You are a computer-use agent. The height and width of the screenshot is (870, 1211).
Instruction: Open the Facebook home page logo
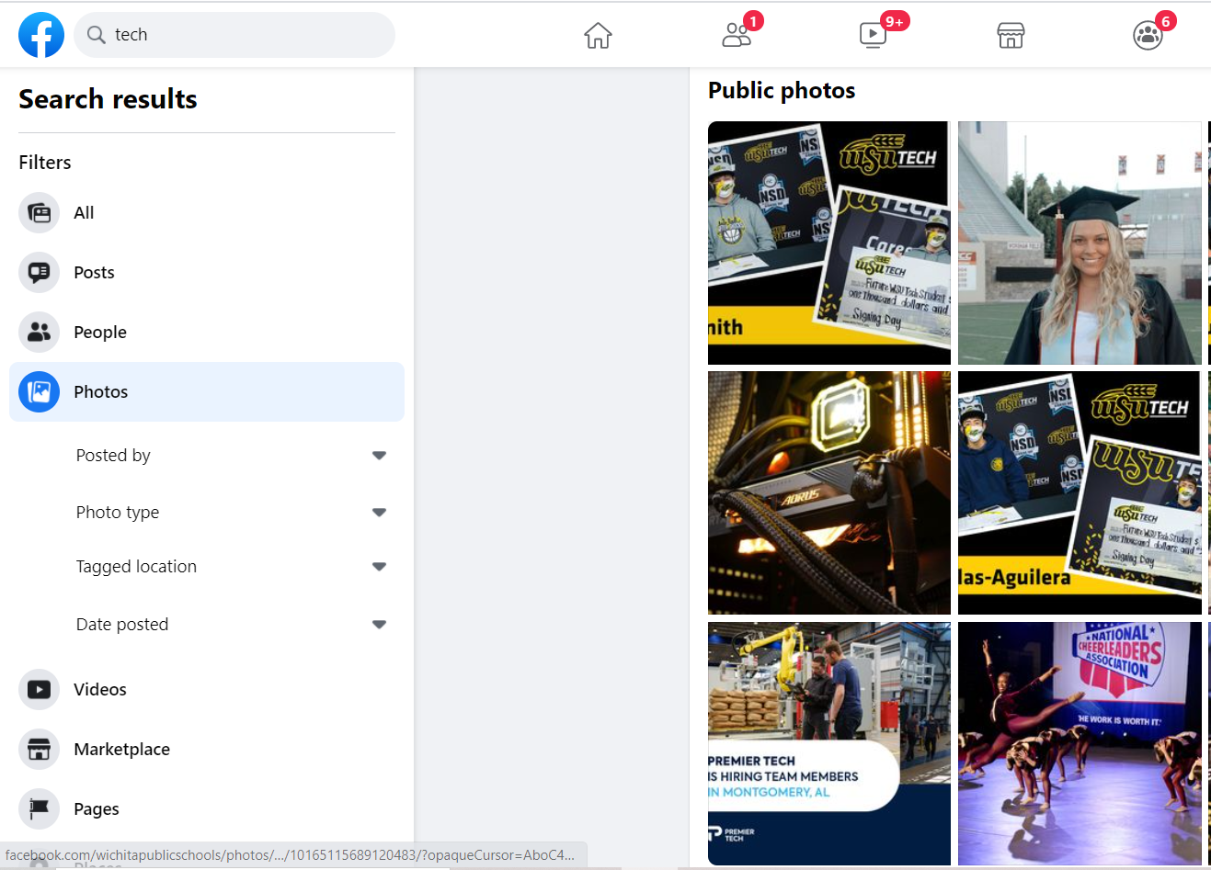pos(41,34)
